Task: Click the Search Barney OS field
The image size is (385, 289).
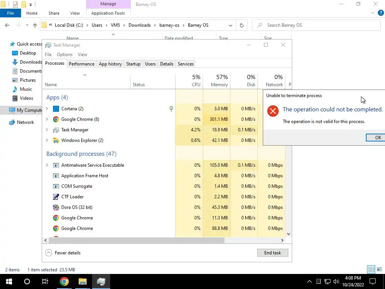Action: tap(316, 25)
